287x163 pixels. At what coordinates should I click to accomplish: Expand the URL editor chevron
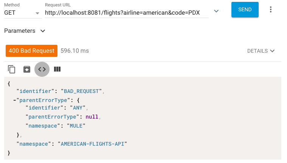point(216,11)
